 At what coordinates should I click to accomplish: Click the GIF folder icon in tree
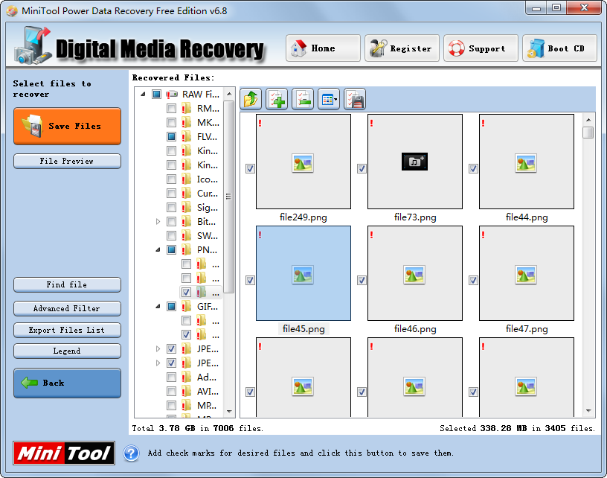[187, 307]
